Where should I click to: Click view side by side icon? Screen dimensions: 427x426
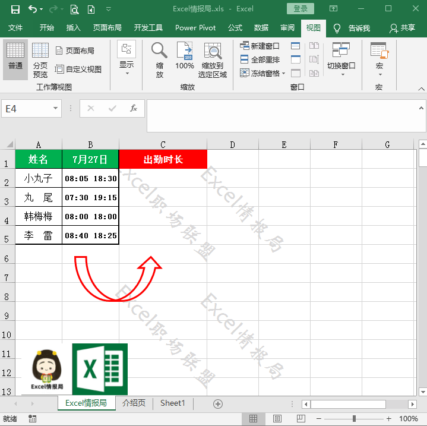pyautogui.click(x=314, y=46)
